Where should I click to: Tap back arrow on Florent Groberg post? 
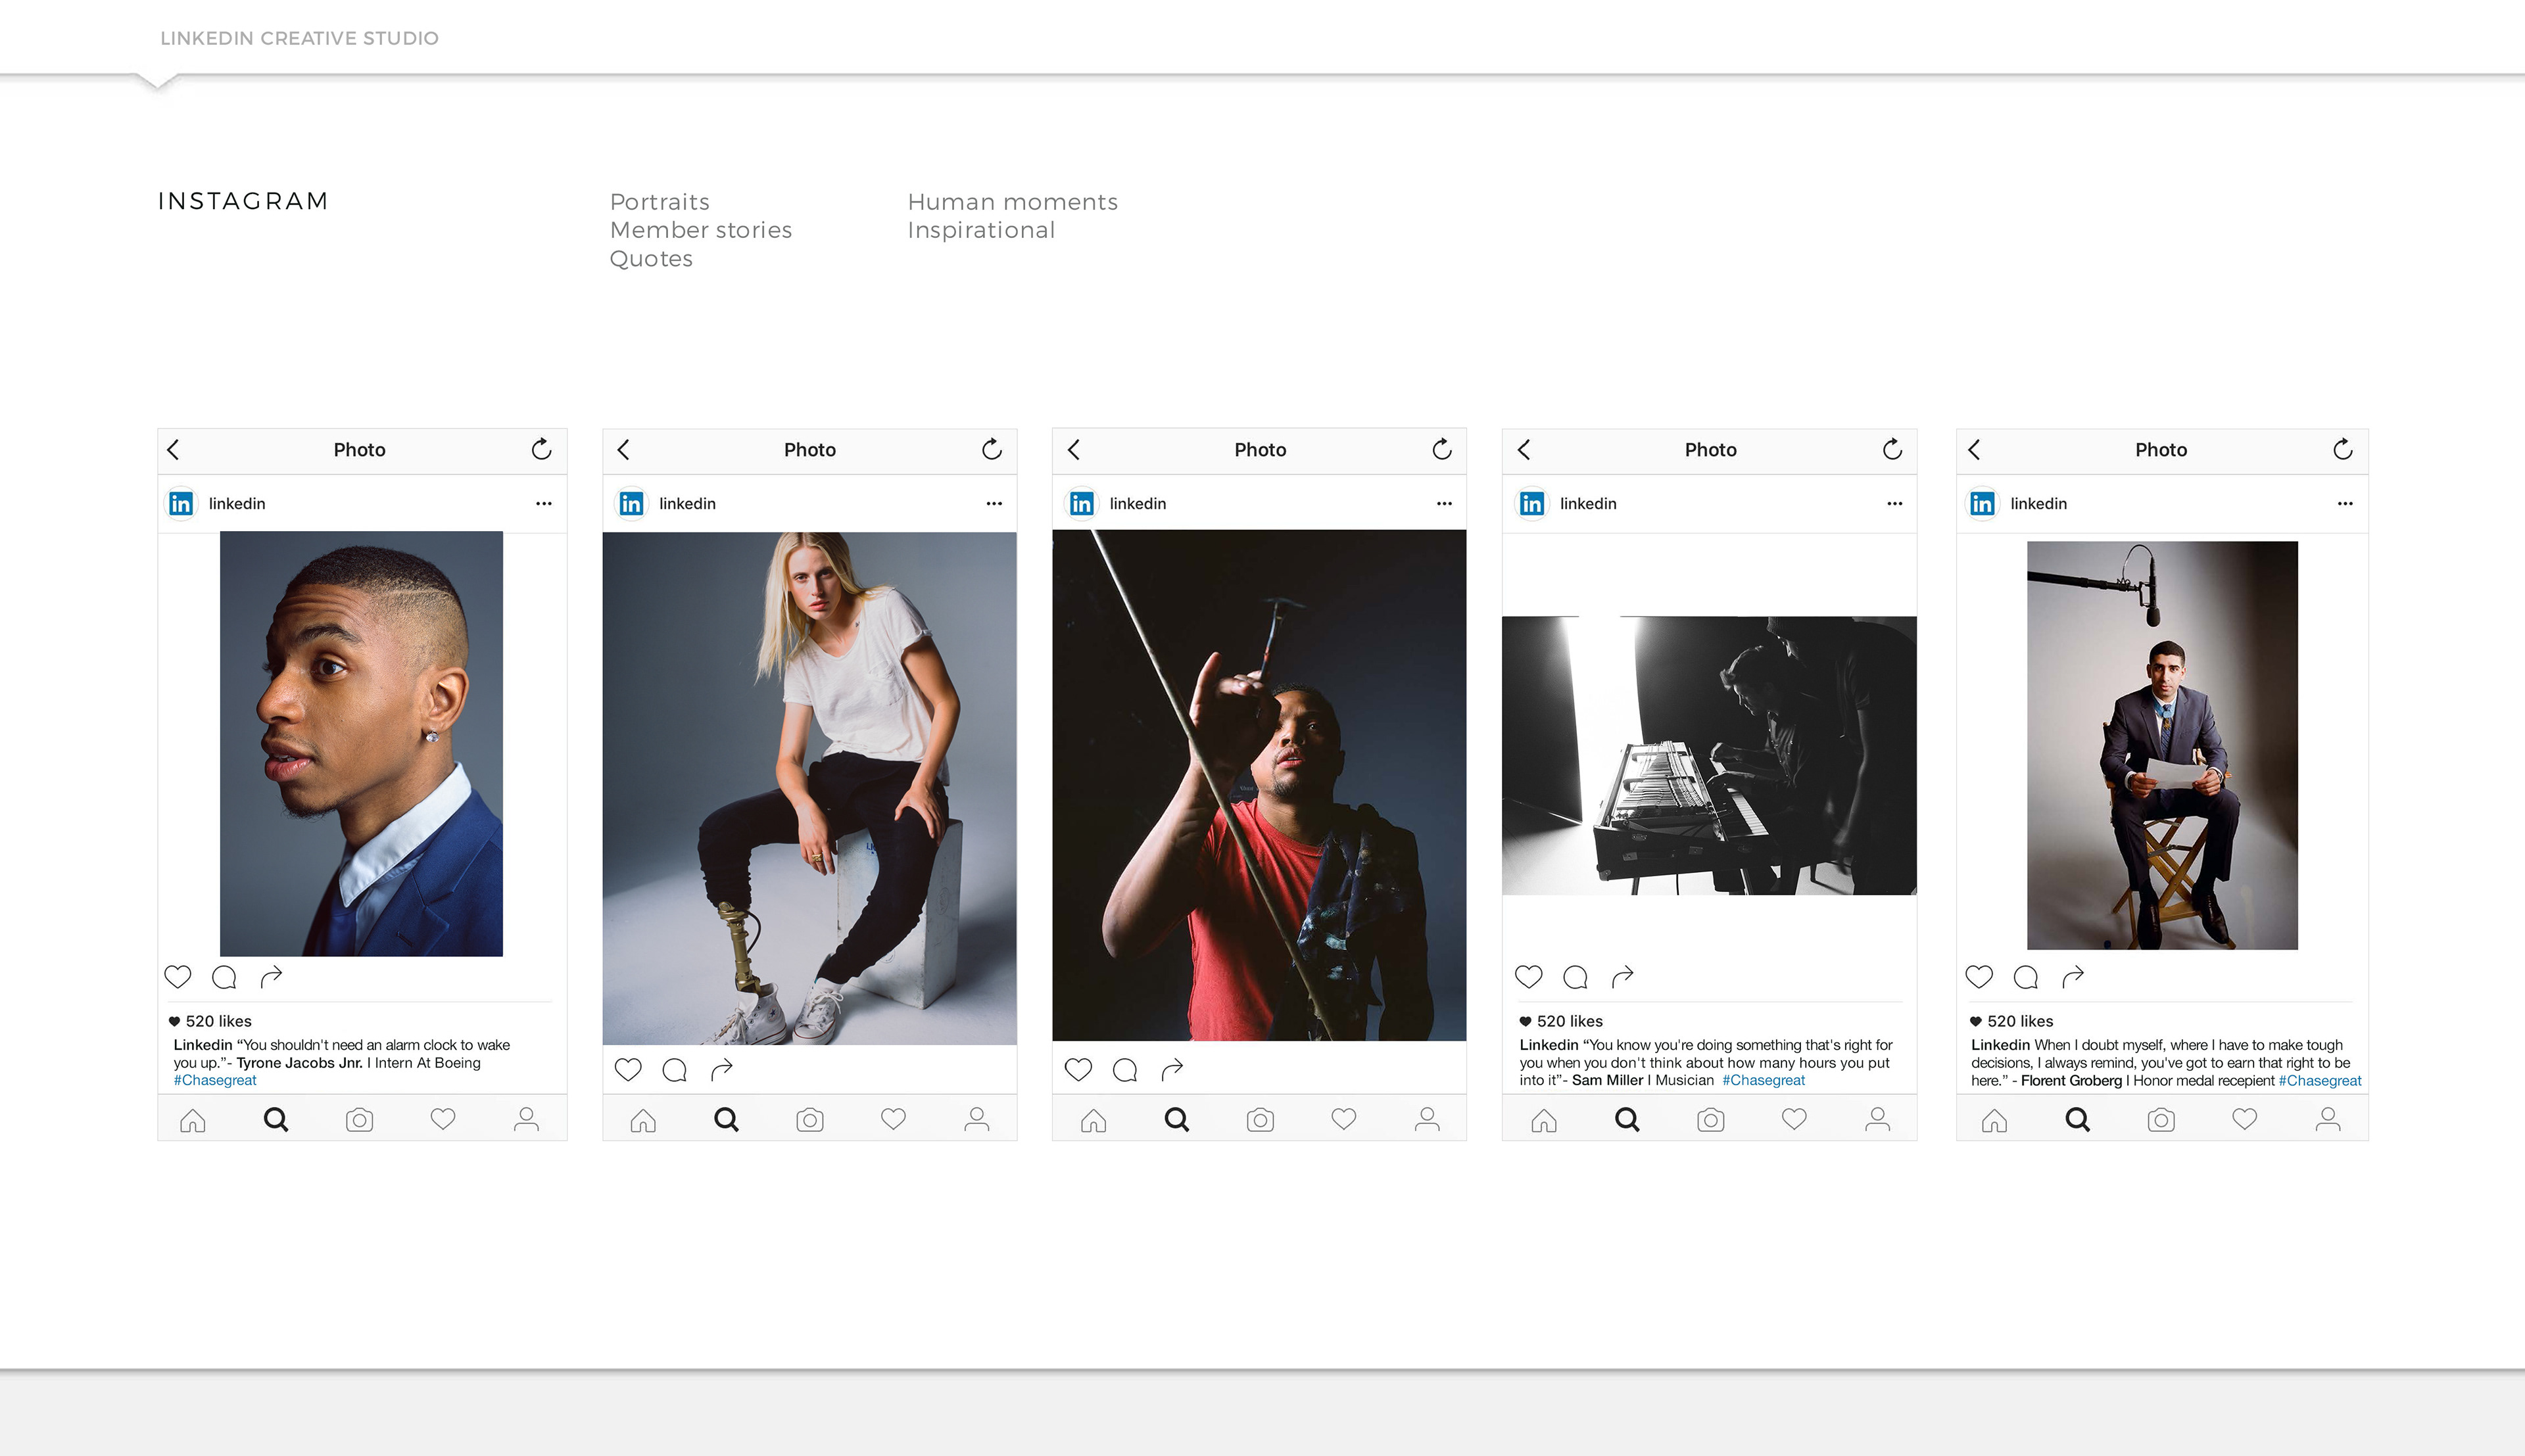coord(1973,450)
